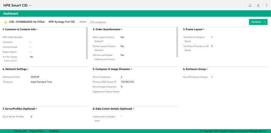The width and height of the screenshot is (271, 133).
Task: Open Enclosure Group section
Action: click(x=195, y=69)
